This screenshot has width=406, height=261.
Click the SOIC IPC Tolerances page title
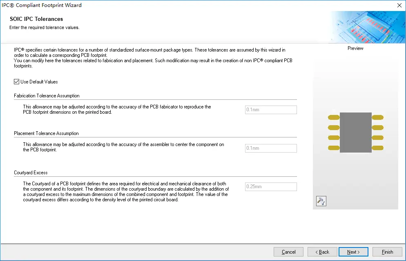coord(36,19)
